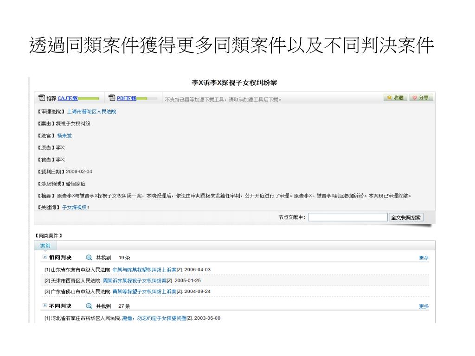The width and height of the screenshot is (475, 356).
Task: Click the CAJ download progress bar
Action: coord(89,98)
